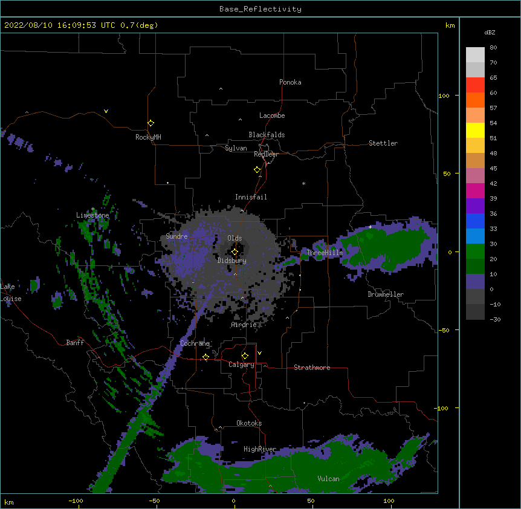521x509 pixels.
Task: Select the pale orange legend swatch below 57
Action: click(x=475, y=115)
